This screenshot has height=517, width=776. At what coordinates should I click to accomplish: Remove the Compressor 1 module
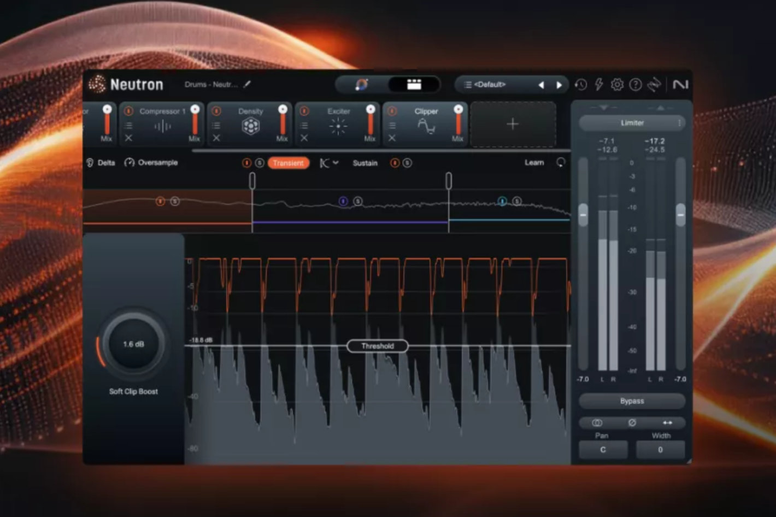tap(128, 138)
